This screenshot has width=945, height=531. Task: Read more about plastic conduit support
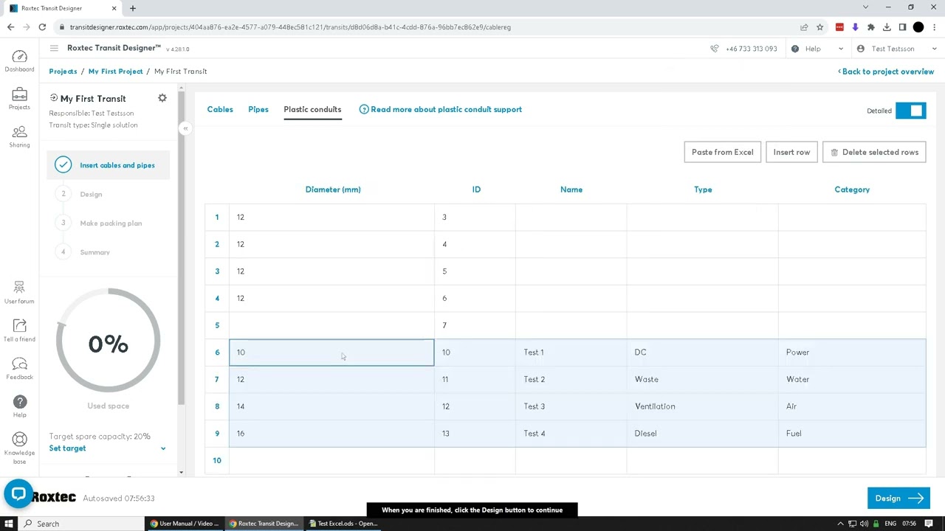tap(441, 109)
